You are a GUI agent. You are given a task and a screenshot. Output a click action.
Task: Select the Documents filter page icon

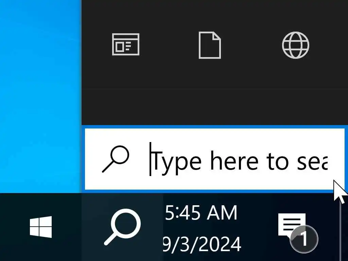(210, 45)
